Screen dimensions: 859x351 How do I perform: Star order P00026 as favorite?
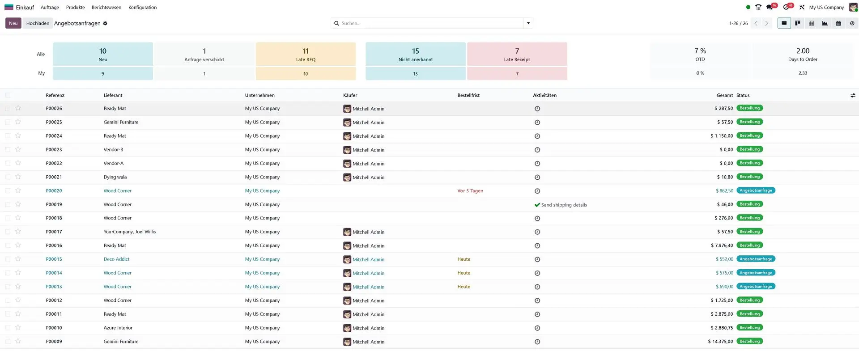(18, 108)
